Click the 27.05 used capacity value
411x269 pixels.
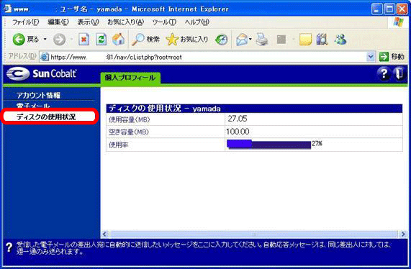pos(238,119)
